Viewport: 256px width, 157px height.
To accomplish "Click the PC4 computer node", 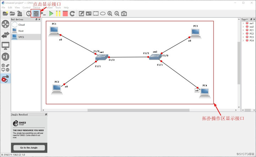I will click(x=205, y=93).
